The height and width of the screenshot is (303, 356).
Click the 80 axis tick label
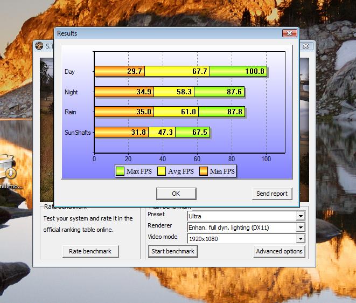pyautogui.click(x=232, y=159)
